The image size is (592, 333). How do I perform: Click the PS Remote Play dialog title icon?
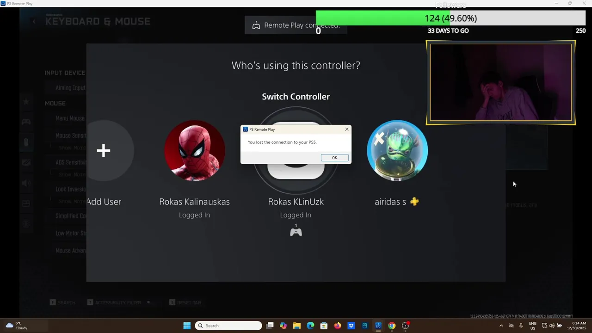pos(245,129)
